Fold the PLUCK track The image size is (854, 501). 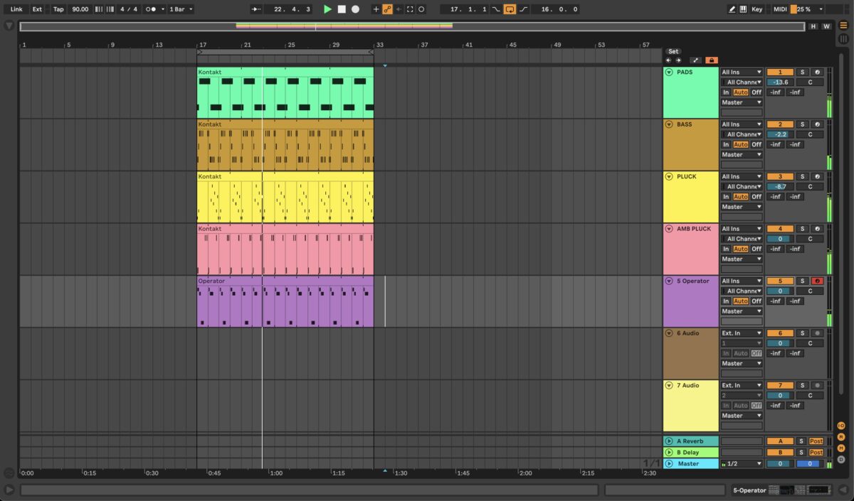(x=669, y=176)
